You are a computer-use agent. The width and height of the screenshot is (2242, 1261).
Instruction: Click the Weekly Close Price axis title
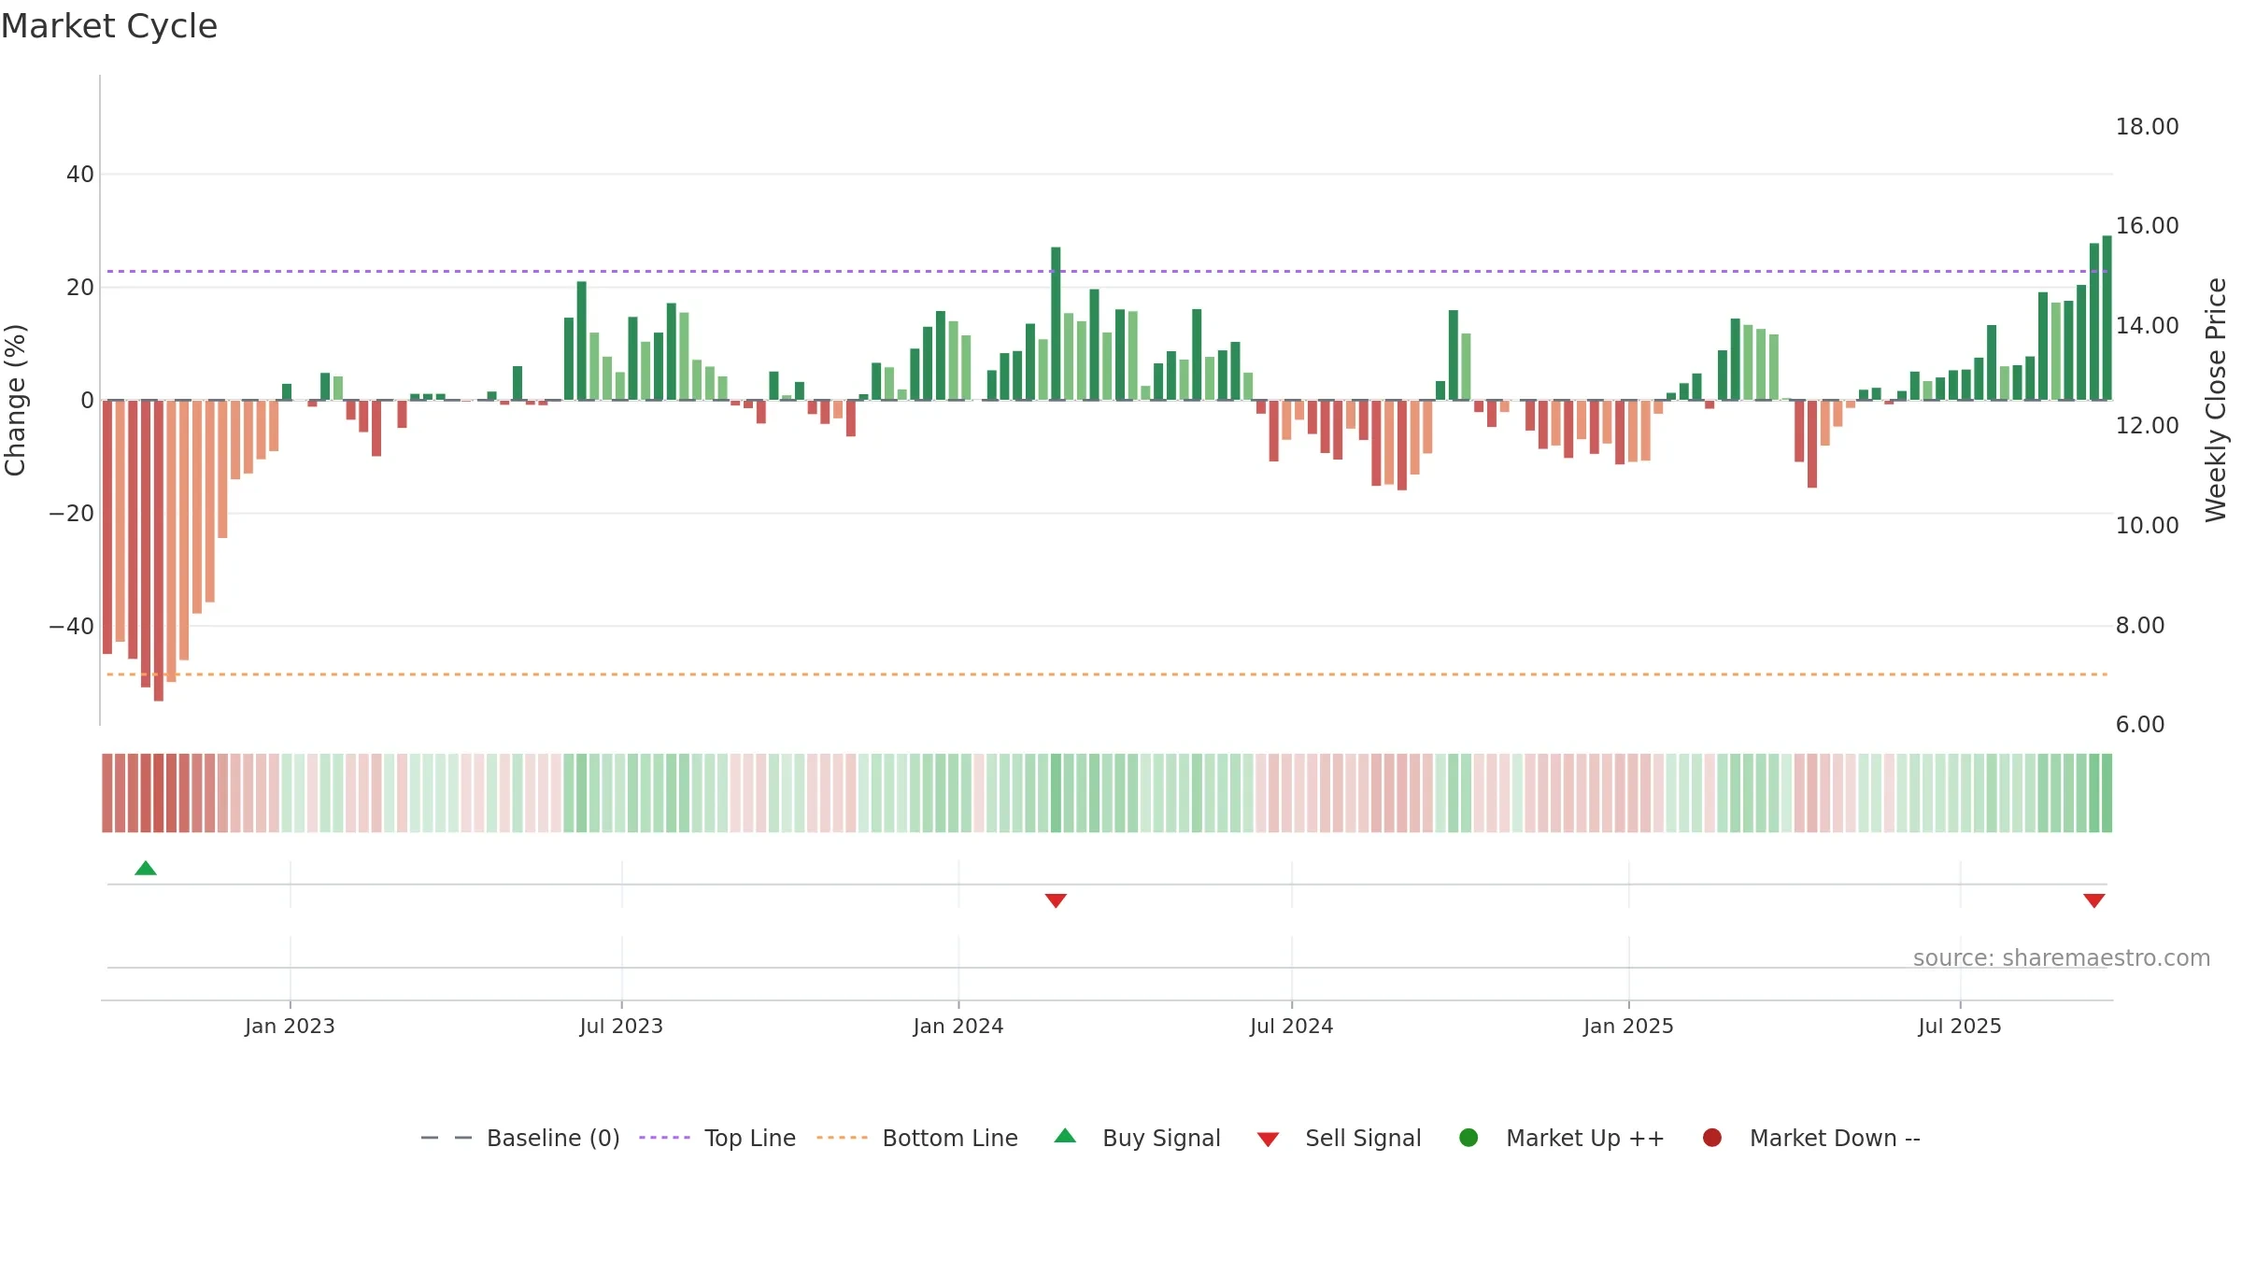[x=2216, y=400]
